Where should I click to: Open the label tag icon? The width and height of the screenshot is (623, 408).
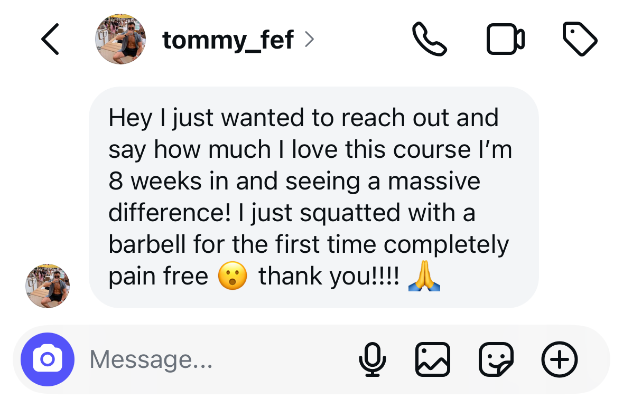click(x=580, y=39)
